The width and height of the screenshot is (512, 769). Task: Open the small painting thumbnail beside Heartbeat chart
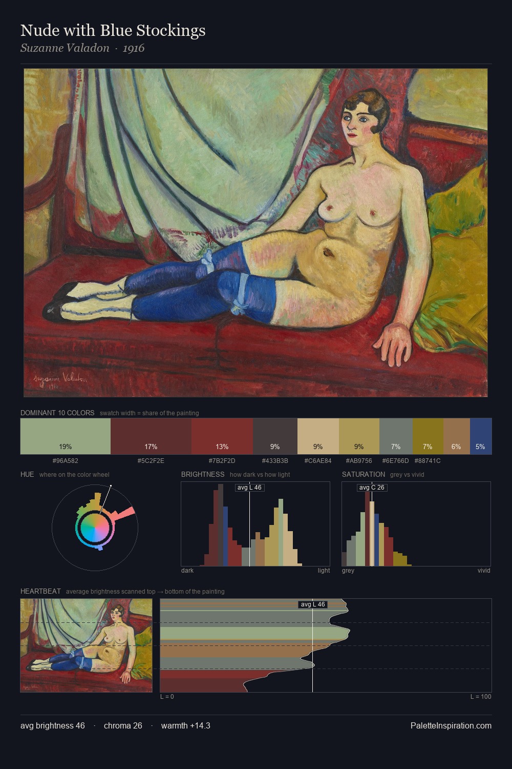point(87,645)
